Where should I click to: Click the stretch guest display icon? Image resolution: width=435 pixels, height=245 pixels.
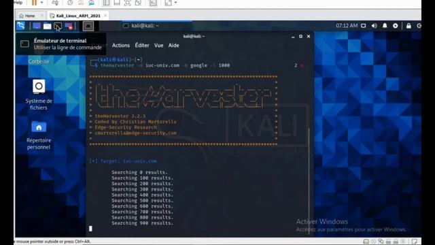168,3
